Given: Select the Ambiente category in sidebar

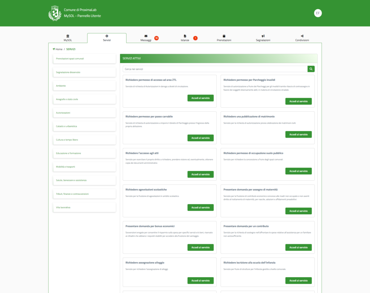Looking at the screenshot, I should tap(84, 86).
